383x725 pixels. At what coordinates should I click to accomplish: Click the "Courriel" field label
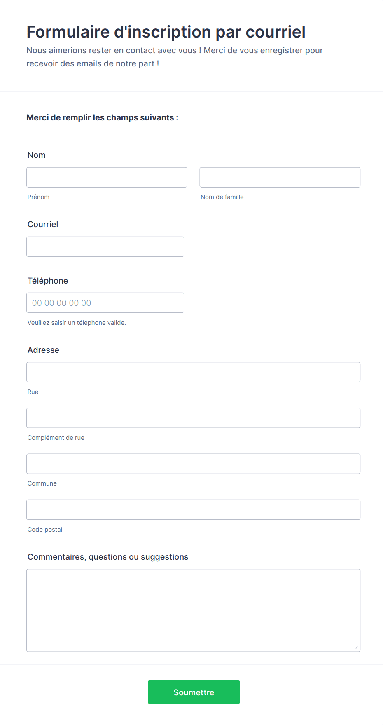(43, 224)
